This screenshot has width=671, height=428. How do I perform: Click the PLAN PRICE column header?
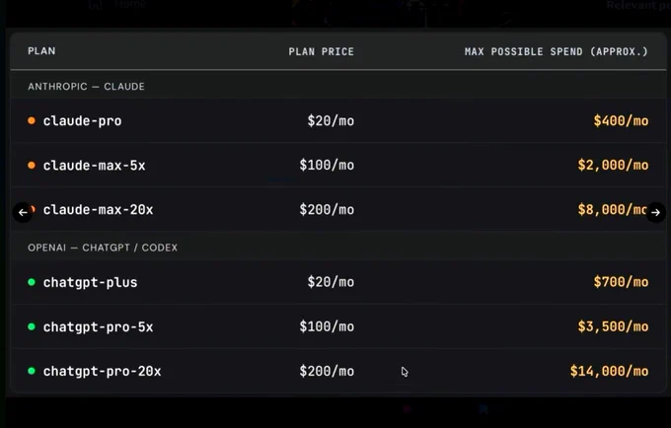[x=322, y=51]
